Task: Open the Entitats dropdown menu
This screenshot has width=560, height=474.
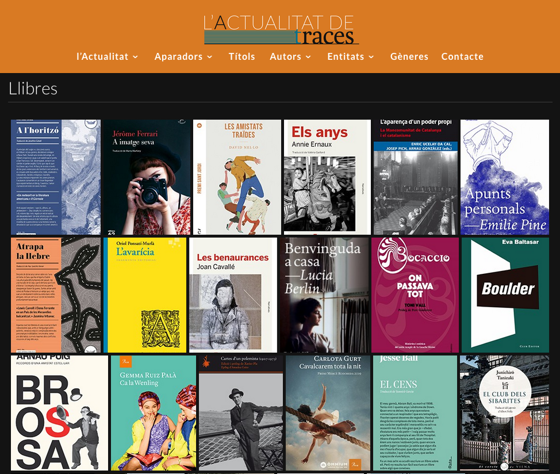Action: click(351, 56)
